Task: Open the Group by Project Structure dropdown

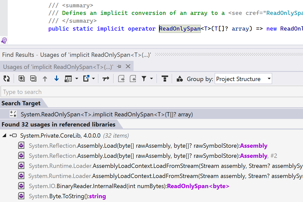Action: tap(243, 79)
